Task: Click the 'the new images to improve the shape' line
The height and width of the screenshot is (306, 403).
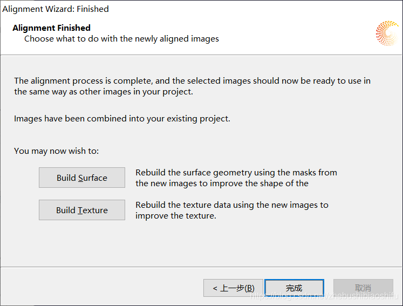Action: pyautogui.click(x=222, y=183)
